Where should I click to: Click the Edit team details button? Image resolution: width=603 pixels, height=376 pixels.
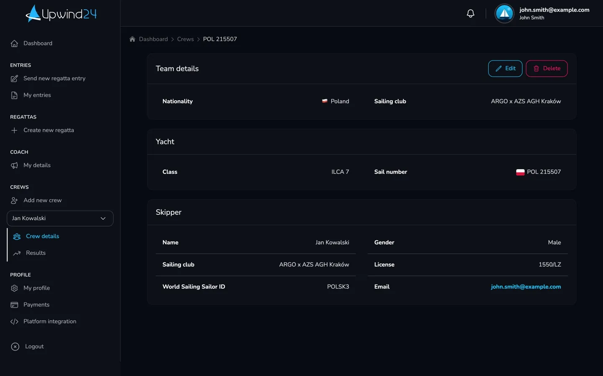(x=505, y=69)
